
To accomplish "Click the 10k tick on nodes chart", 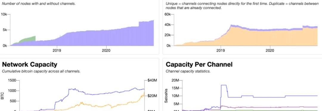I will coord(4,14).
